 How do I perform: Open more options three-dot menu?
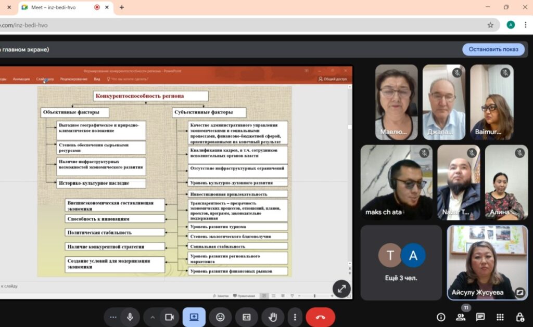pos(295,317)
